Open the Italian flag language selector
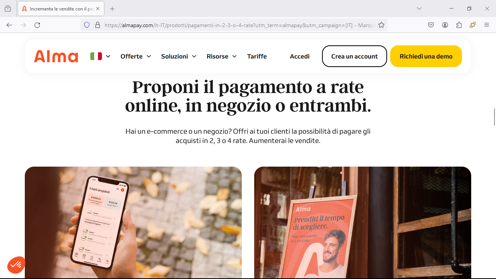Screen dimensions: 496x279 [x=100, y=56]
